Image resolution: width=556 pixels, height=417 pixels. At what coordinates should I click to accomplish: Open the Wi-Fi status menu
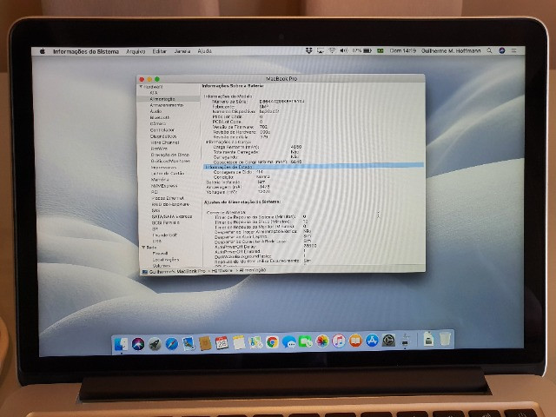click(332, 50)
